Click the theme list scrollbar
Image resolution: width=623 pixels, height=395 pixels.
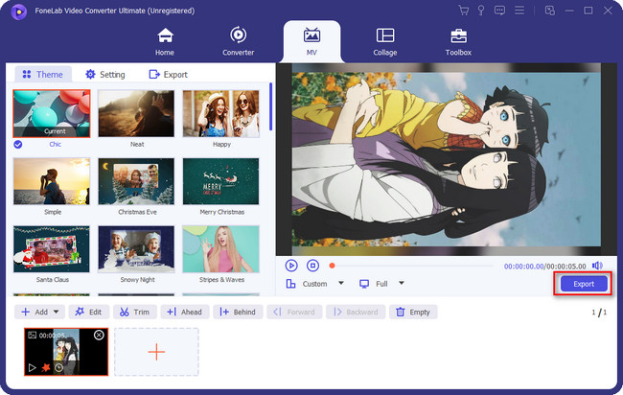[271, 106]
